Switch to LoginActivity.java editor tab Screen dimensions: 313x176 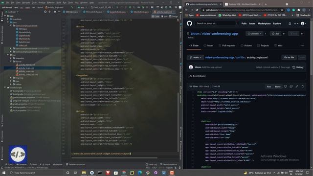(x=116, y=12)
